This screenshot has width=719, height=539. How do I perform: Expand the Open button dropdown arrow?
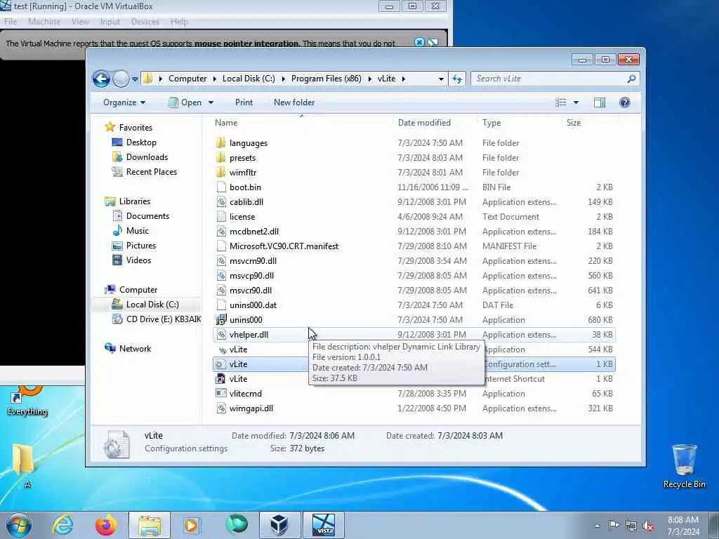(x=211, y=102)
